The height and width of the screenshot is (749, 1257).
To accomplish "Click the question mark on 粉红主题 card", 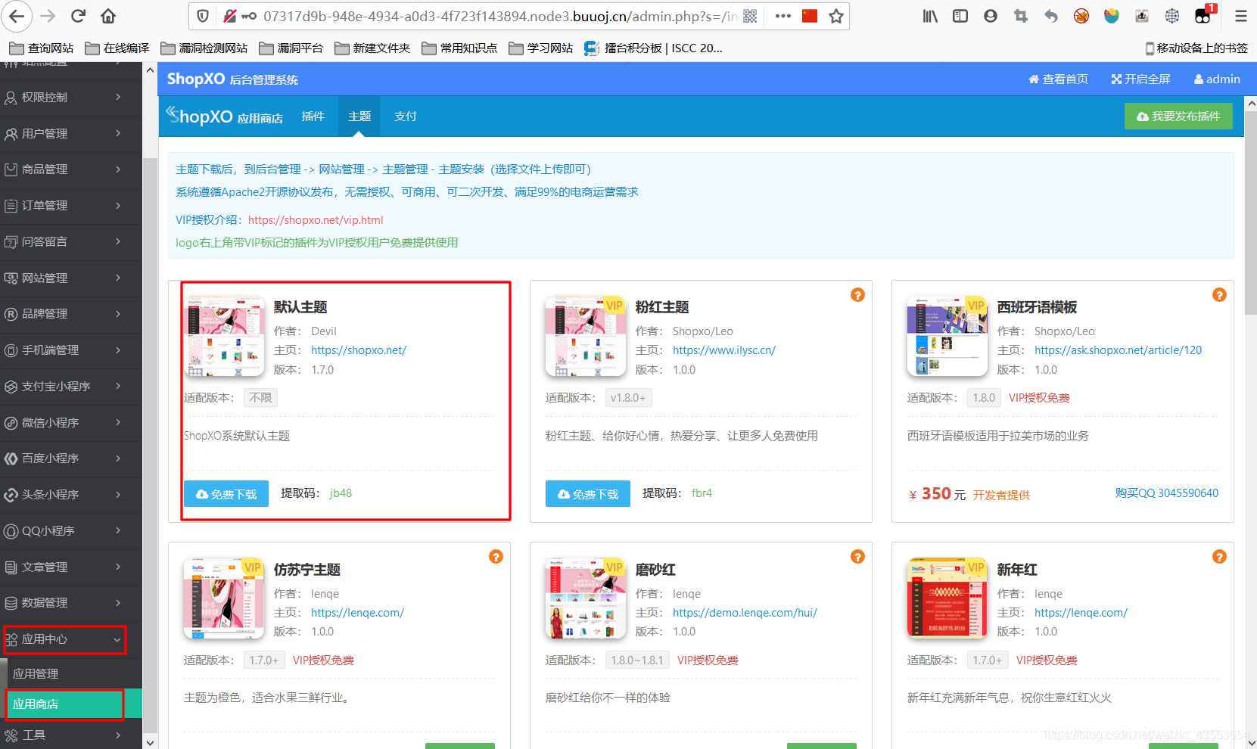I will click(x=857, y=295).
